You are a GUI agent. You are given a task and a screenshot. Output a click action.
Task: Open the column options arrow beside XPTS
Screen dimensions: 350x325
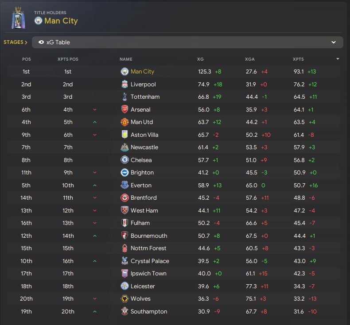coord(338,59)
